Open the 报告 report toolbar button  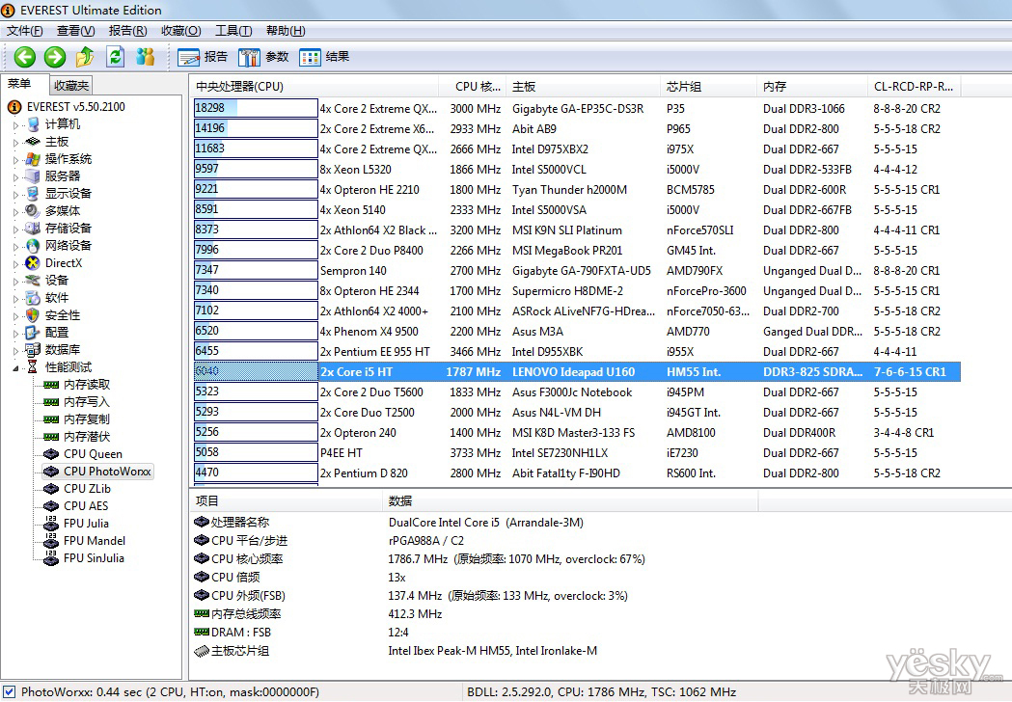pos(203,58)
